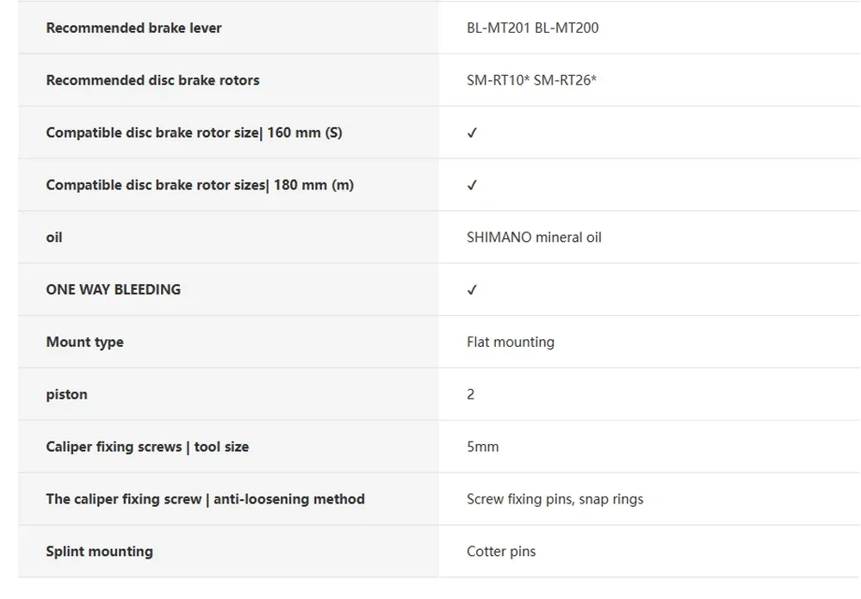Viewport: 861px width, 599px height.
Task: Click the checkmark for 180 mm rotor size
Action: pos(472,185)
